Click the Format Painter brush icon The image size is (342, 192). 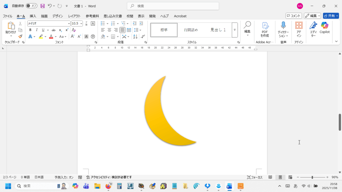(x=20, y=36)
